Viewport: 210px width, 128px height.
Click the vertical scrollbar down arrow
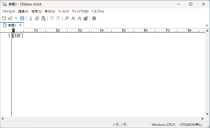click(207, 114)
